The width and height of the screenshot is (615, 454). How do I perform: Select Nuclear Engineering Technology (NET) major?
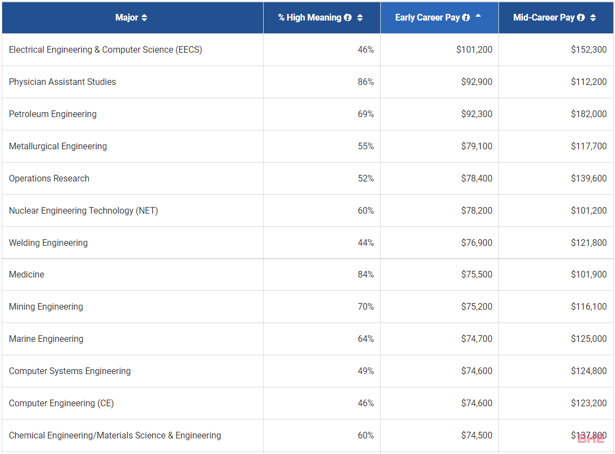(84, 210)
